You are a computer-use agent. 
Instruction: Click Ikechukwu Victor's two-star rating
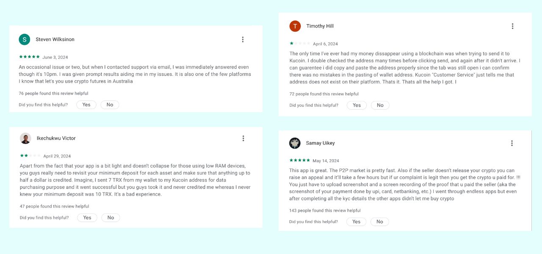(x=30, y=156)
